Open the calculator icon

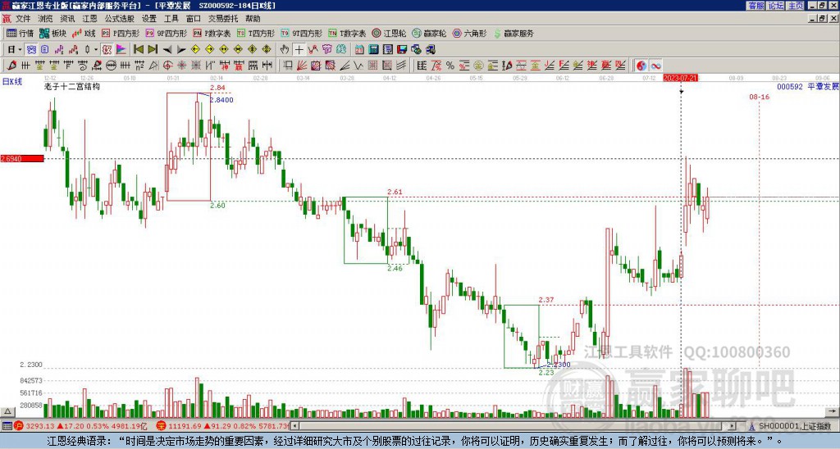373,50
